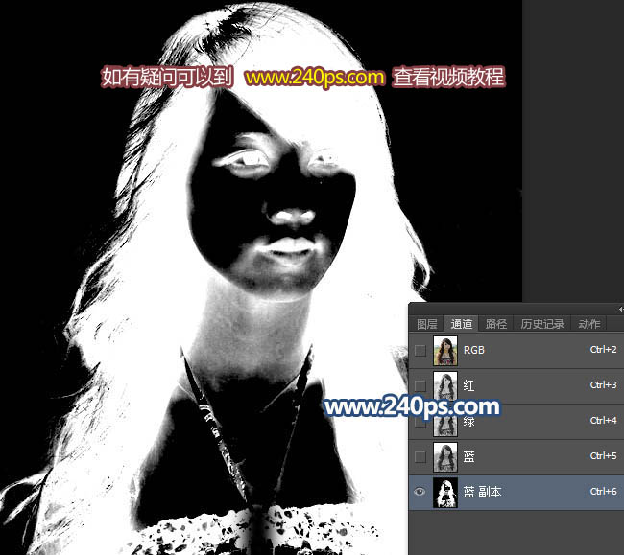Click the 蓝 副本 black-and-white thumbnail

[x=444, y=492]
